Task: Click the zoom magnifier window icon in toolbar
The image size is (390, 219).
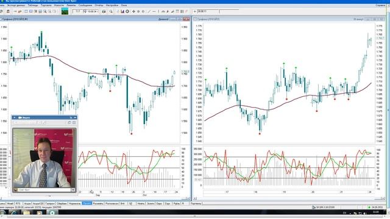Action: tap(45, 12)
